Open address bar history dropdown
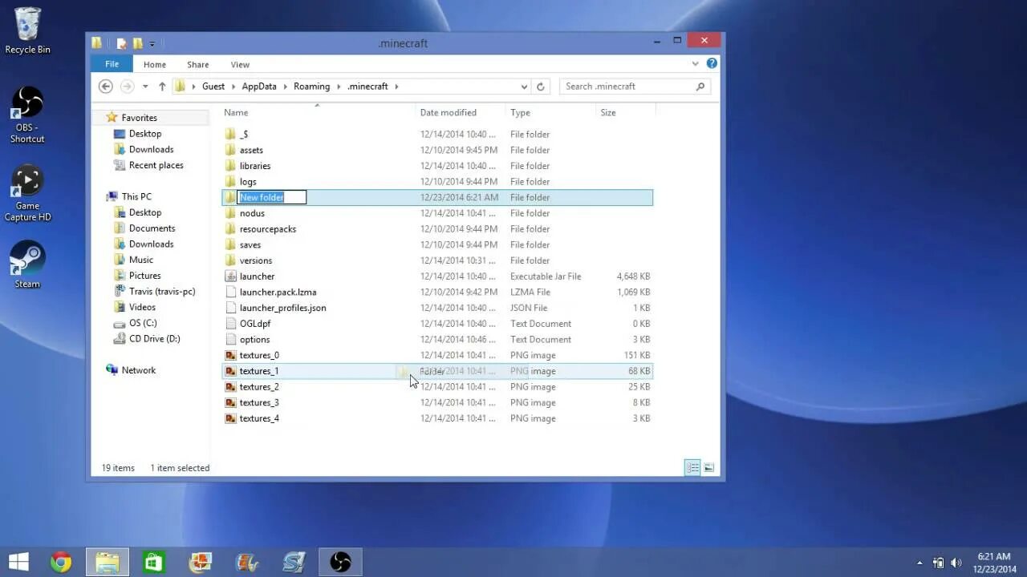Screen dimensions: 1027x577 coord(524,87)
